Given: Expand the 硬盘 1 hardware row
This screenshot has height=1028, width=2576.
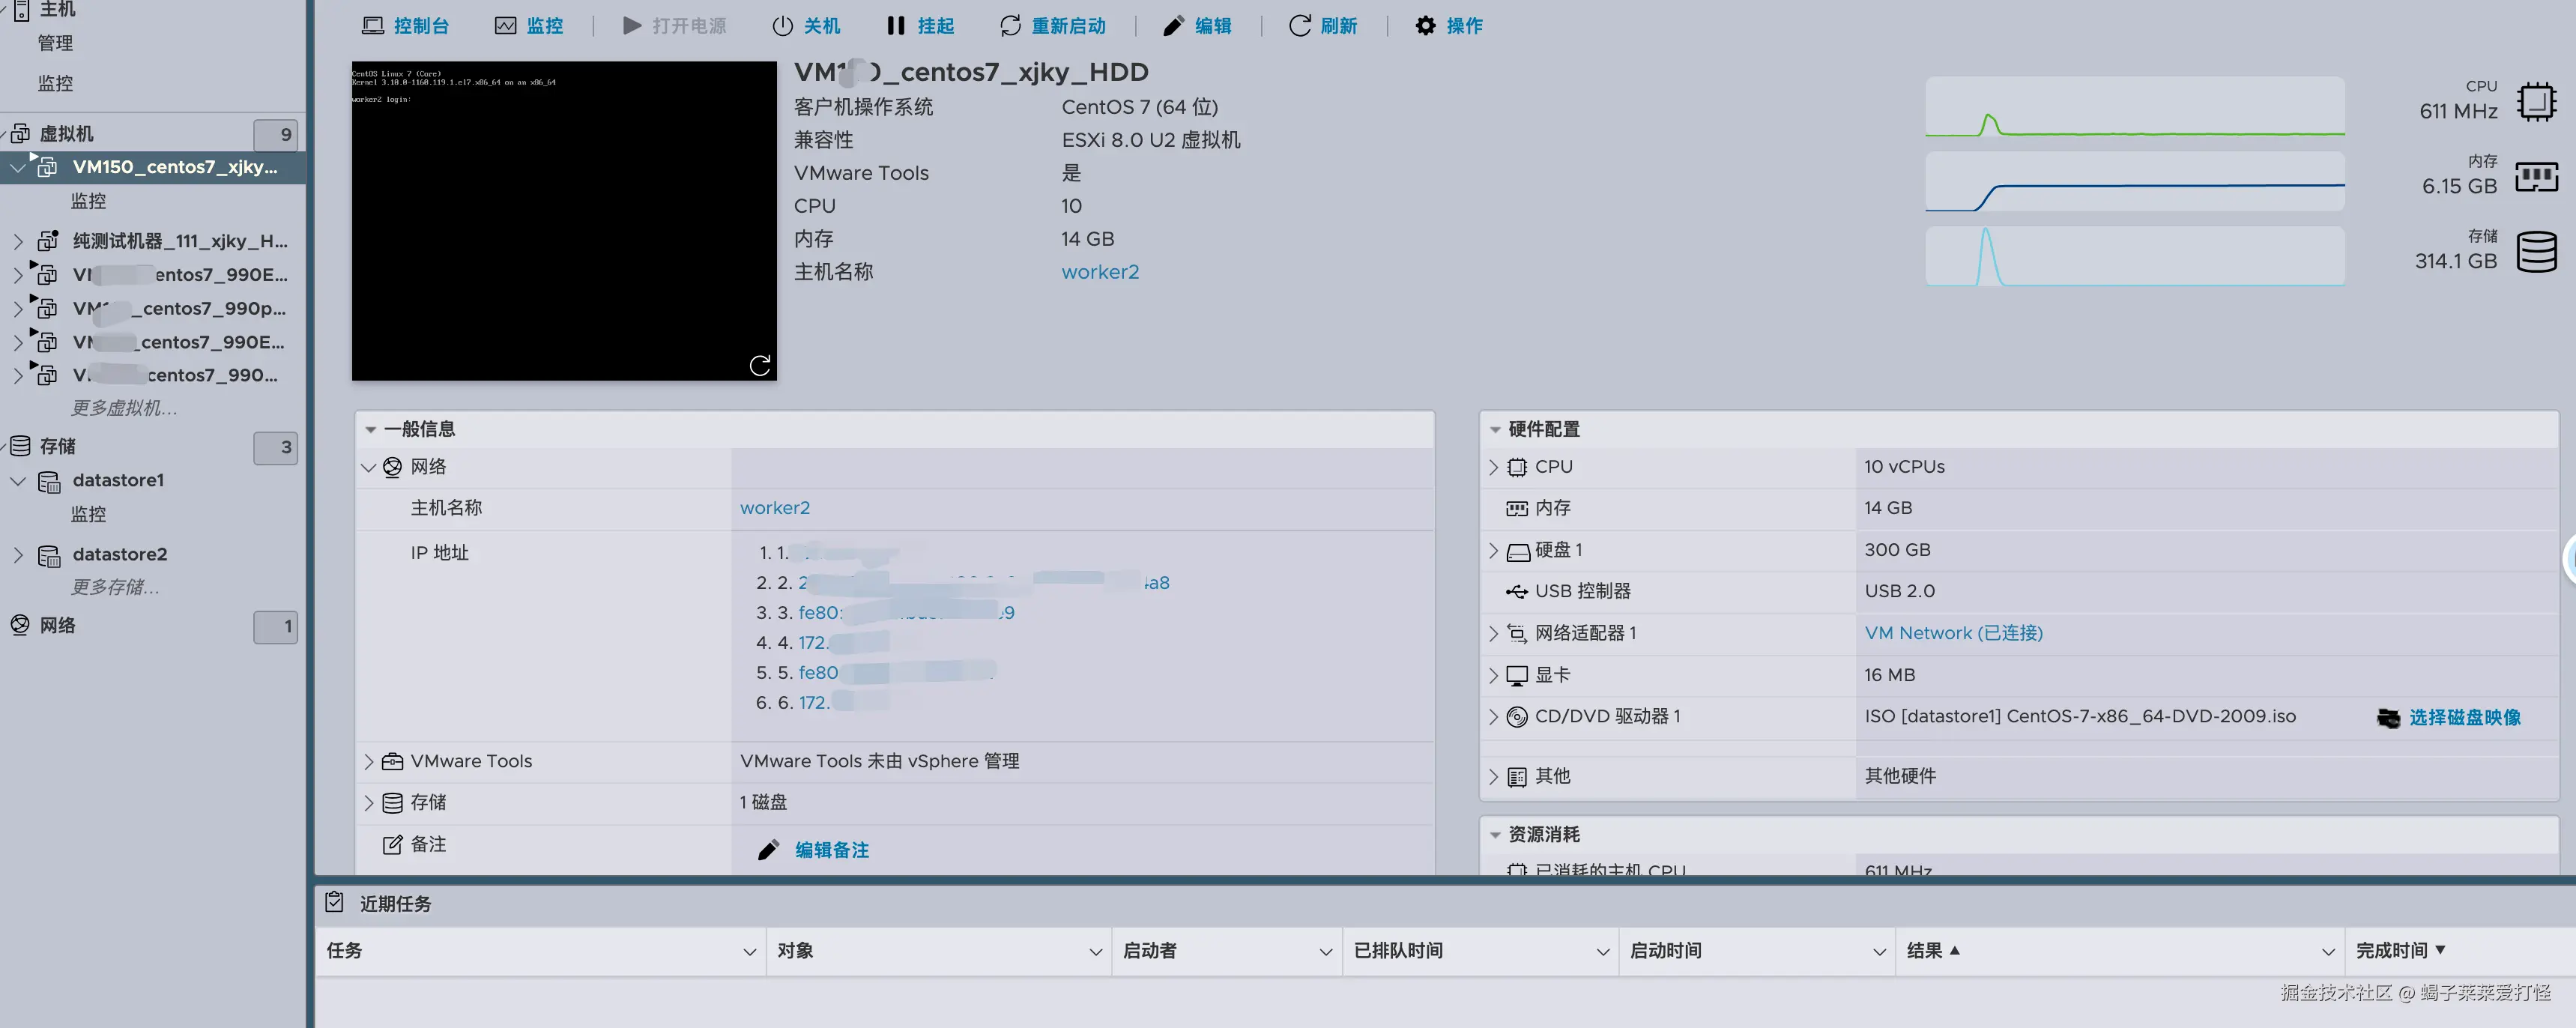Looking at the screenshot, I should [x=1493, y=551].
